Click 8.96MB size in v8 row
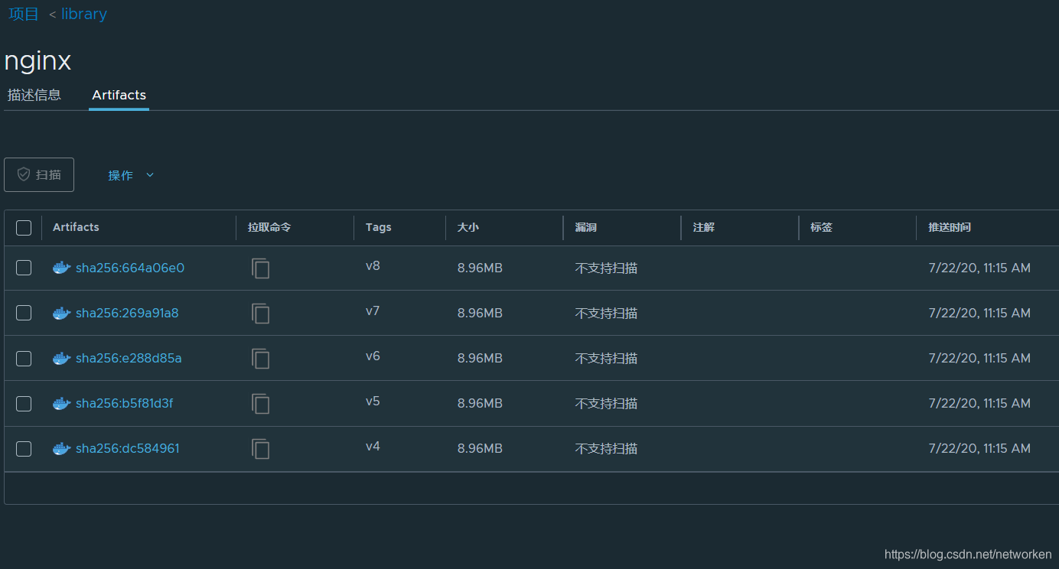Image resolution: width=1059 pixels, height=569 pixels. click(480, 268)
